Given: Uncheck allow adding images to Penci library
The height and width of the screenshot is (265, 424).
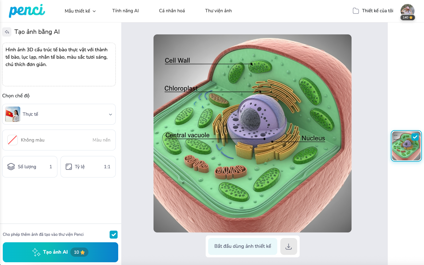Looking at the screenshot, I should coord(114,235).
